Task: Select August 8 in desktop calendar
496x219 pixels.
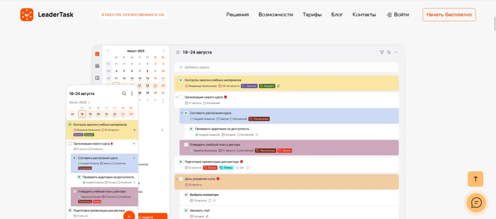Action: click(x=147, y=71)
